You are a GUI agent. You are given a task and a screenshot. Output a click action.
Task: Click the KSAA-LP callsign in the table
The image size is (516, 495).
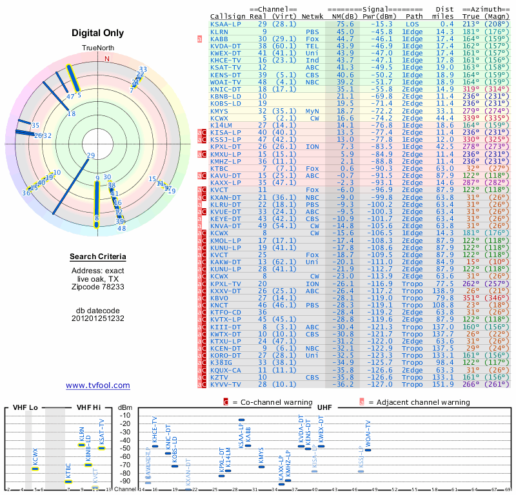tap(225, 24)
